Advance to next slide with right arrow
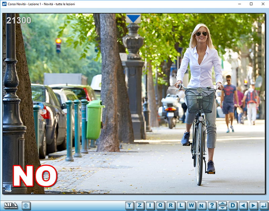 [254, 206]
